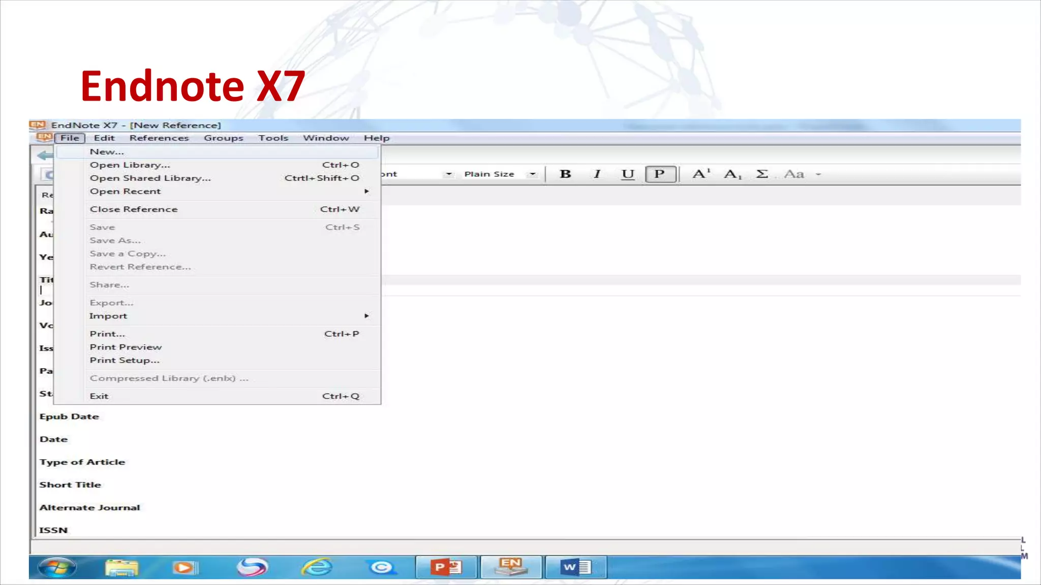Open blue swirl browser taskbar icon
Viewport: 1041px width, 585px height.
252,567
